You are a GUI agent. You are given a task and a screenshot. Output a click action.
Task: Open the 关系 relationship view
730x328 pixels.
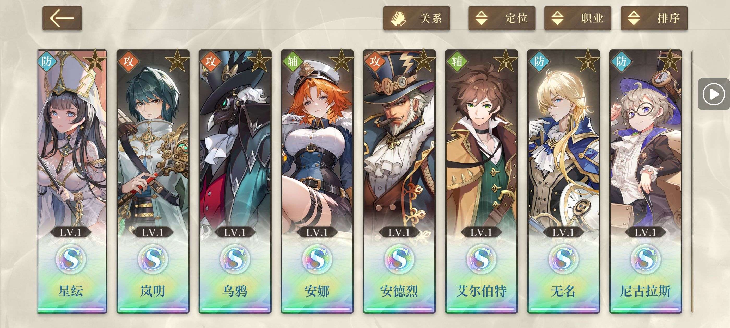click(417, 18)
